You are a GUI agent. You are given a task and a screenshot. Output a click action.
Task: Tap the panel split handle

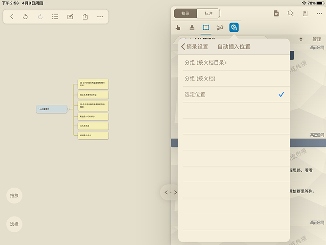(171, 193)
